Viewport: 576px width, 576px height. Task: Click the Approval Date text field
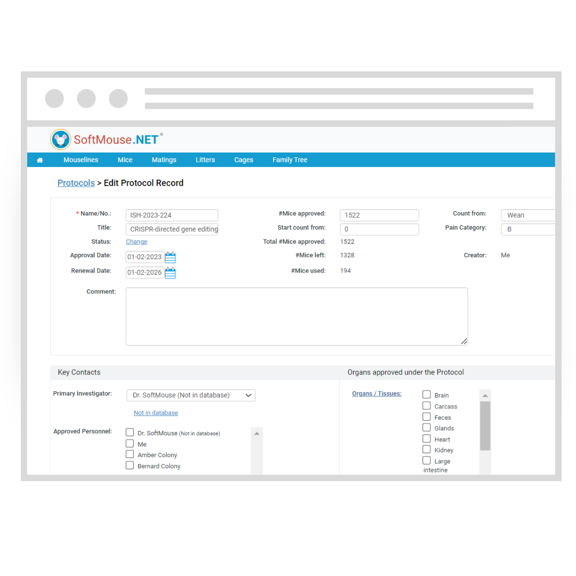point(145,257)
